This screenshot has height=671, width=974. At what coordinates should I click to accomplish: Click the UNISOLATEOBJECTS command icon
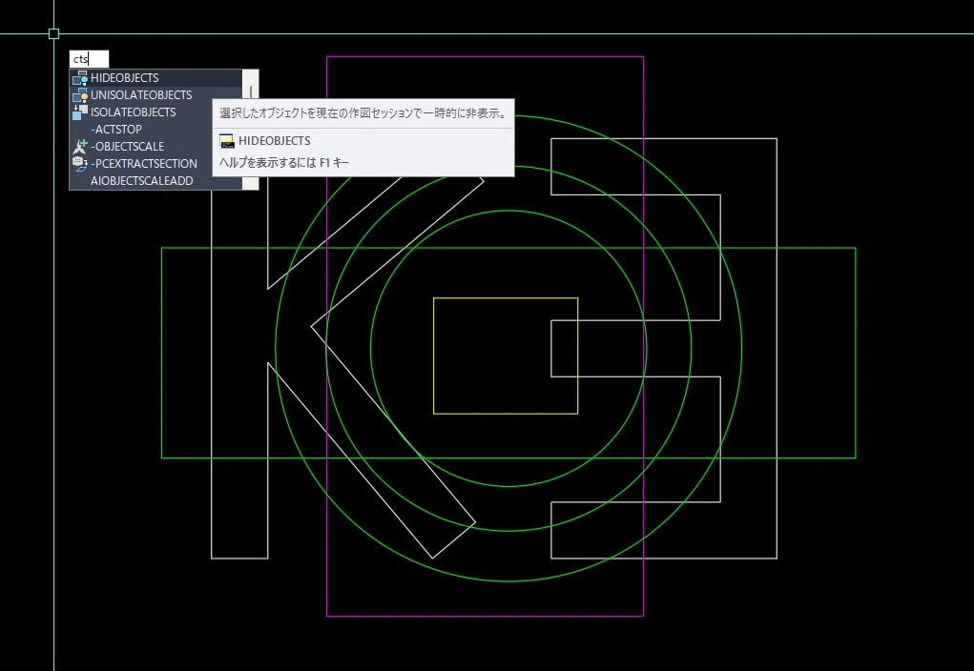point(80,95)
